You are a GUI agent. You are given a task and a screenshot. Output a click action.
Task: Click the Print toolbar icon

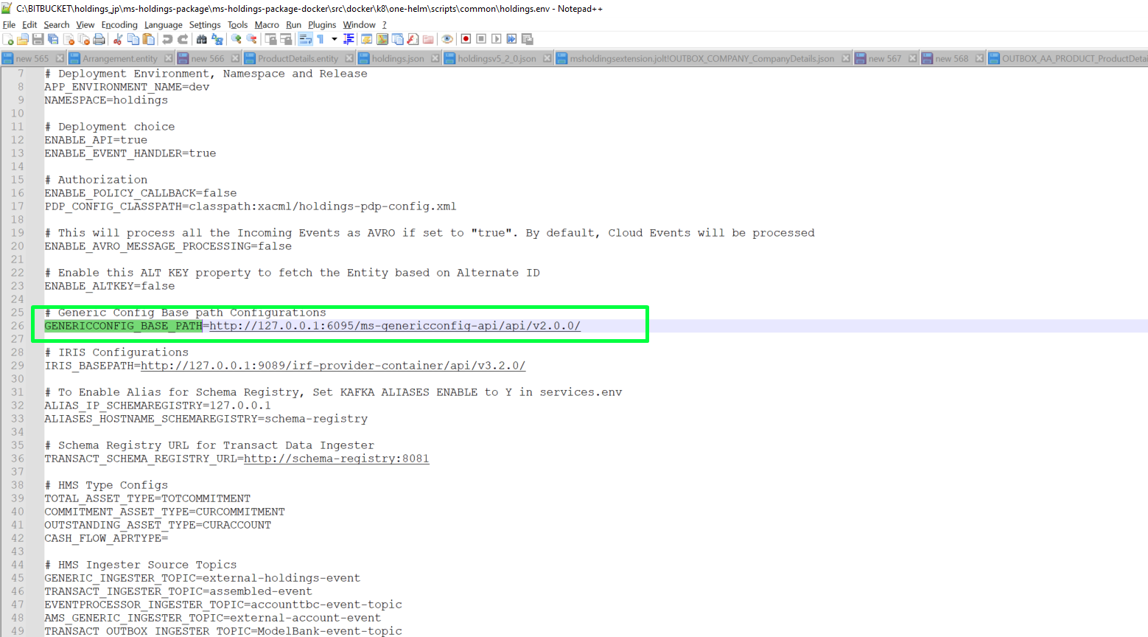pos(99,39)
